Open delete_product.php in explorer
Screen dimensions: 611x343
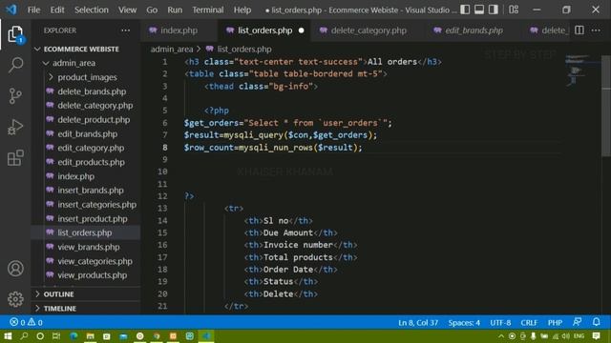pyautogui.click(x=94, y=120)
